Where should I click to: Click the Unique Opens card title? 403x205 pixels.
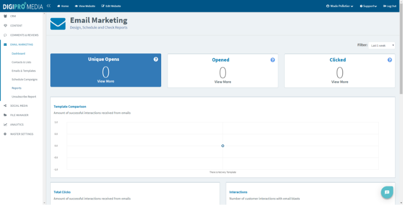pos(104,59)
